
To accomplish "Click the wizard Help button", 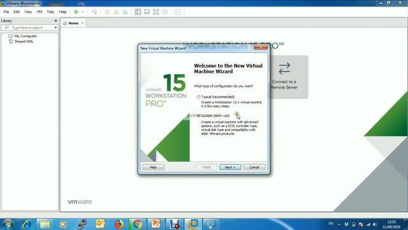I will click(x=153, y=167).
